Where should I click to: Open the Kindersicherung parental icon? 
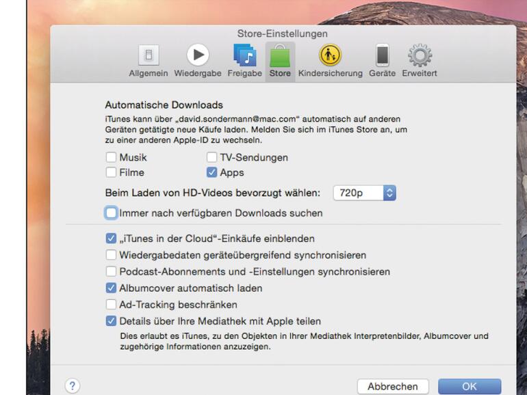tap(330, 55)
